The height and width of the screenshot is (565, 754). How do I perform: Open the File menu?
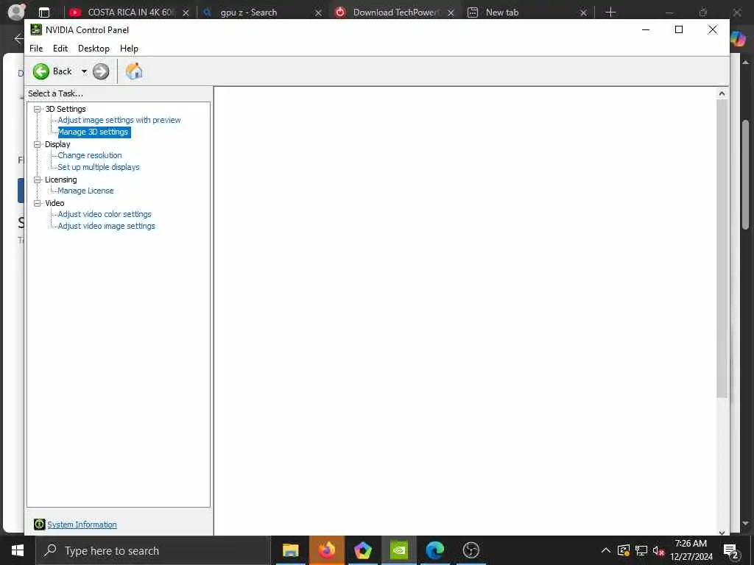pos(36,49)
